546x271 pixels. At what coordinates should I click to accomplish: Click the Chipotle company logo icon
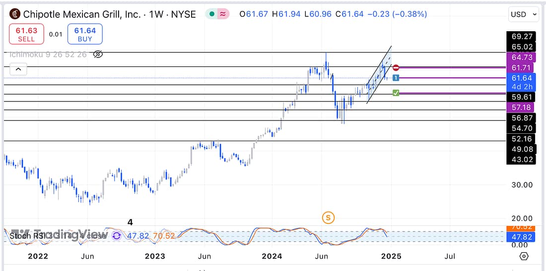(x=15, y=14)
